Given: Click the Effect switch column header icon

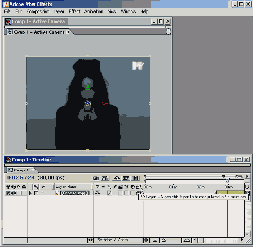Looking at the screenshot, I should tap(115, 187).
